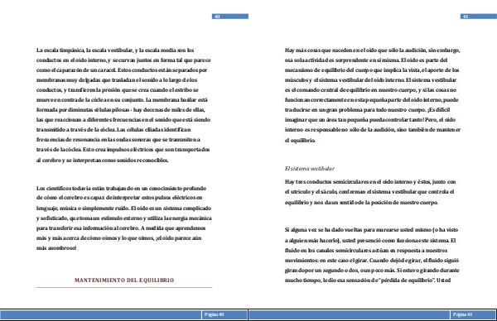497x321 pixels.
Task: Click the 'El sistema vestibular' subheading
Action: (309, 169)
